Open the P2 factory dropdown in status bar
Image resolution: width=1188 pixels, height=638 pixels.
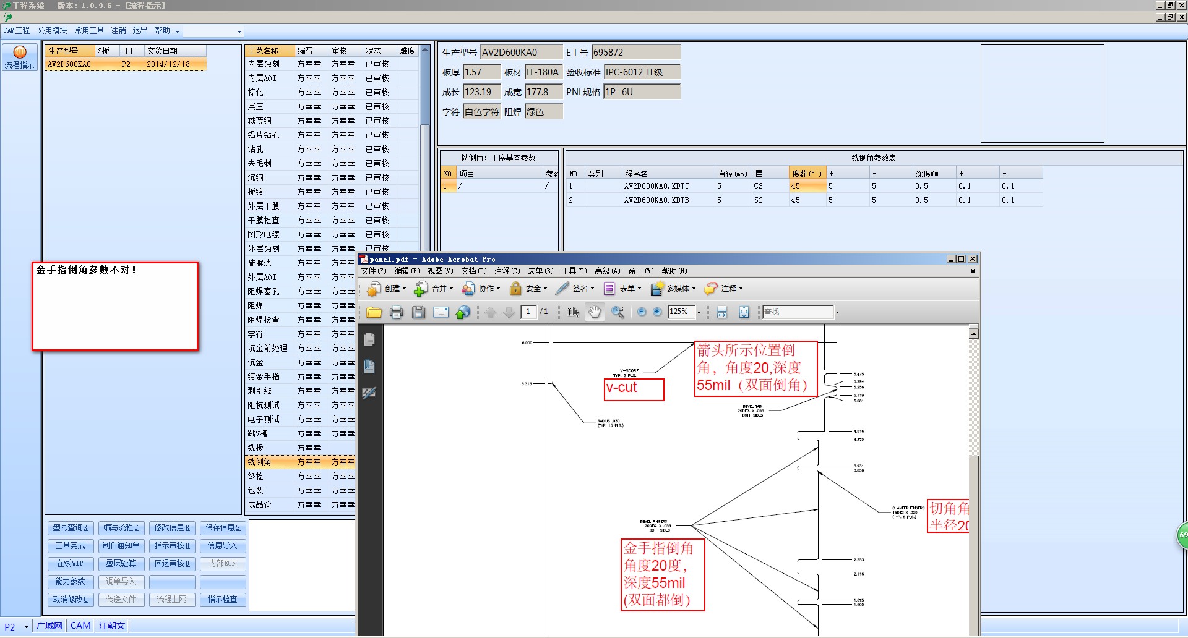coord(27,627)
